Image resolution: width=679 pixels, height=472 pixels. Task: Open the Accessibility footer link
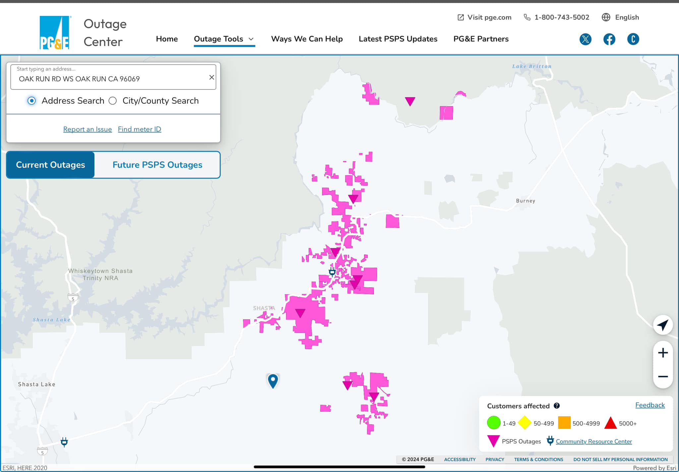tap(460, 459)
